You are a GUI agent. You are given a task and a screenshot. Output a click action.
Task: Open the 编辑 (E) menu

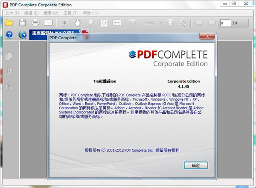31,13
